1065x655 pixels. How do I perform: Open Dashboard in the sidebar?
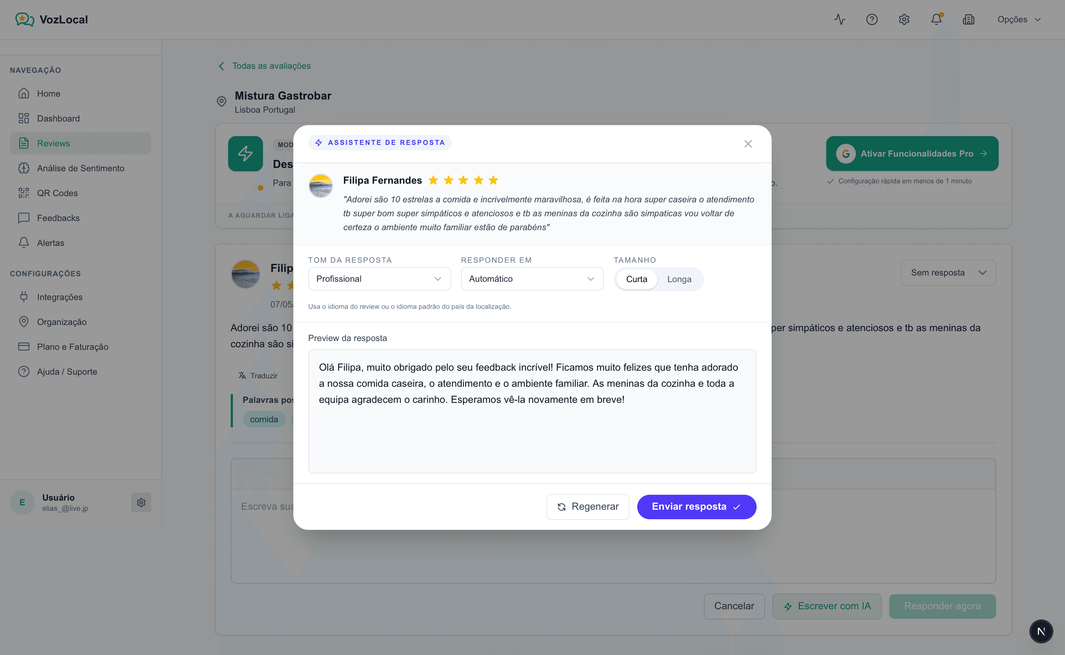tap(81, 118)
